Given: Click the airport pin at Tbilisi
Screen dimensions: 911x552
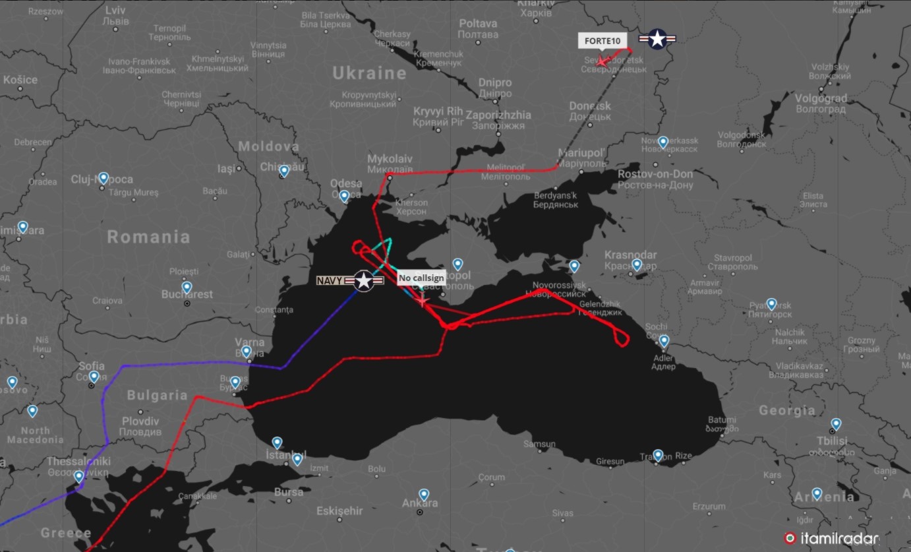Looking at the screenshot, I should (836, 424).
